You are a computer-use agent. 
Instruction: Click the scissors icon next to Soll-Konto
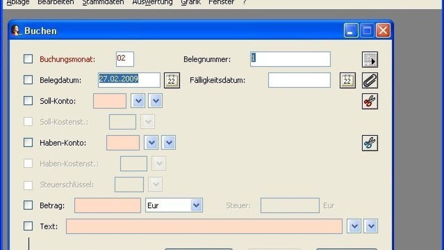[370, 101]
